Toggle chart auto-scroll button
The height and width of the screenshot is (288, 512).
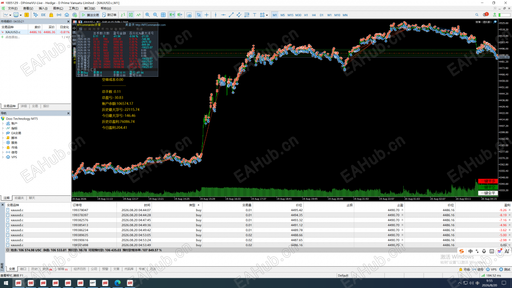pos(172,15)
